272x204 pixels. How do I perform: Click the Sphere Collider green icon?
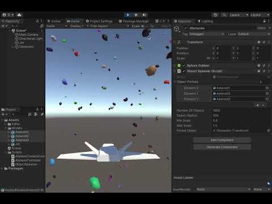(179, 66)
